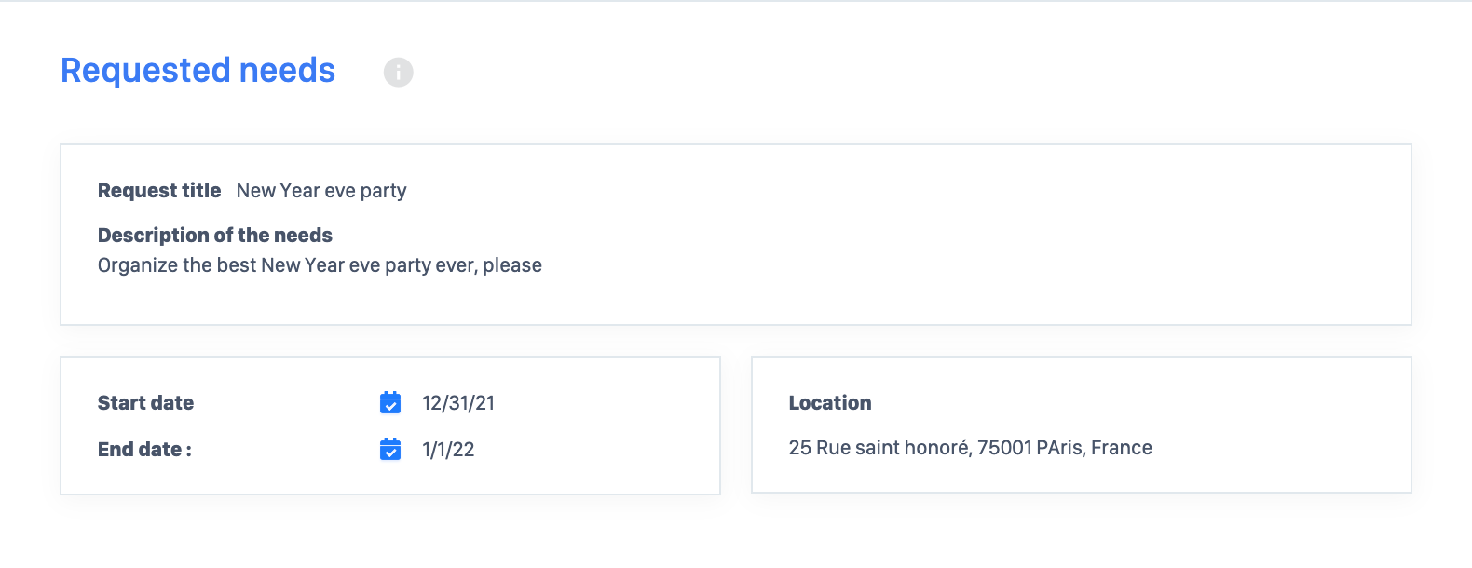Click the word "please" ending the description

pos(512,265)
